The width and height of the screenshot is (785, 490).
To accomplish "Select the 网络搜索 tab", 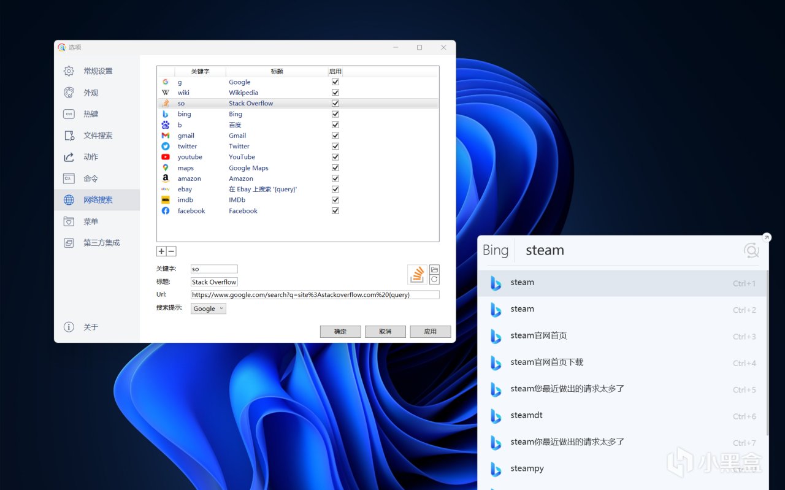I will click(97, 200).
